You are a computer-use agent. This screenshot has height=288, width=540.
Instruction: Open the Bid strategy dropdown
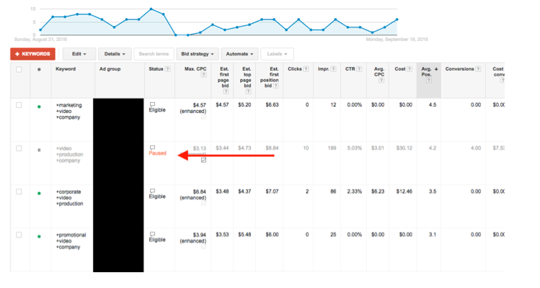[x=198, y=54]
